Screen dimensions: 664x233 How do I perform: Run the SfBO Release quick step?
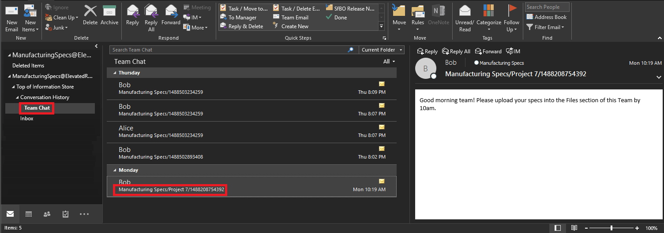(x=351, y=8)
